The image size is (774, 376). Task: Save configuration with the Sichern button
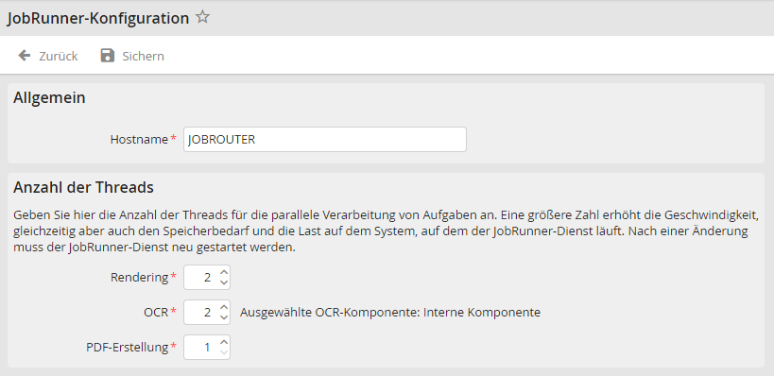132,56
